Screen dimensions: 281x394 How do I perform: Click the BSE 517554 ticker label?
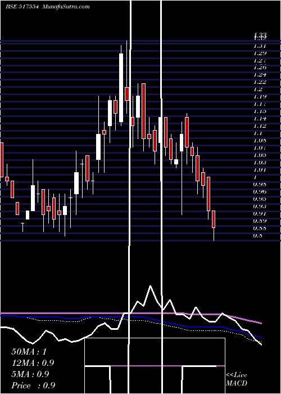(22, 7)
